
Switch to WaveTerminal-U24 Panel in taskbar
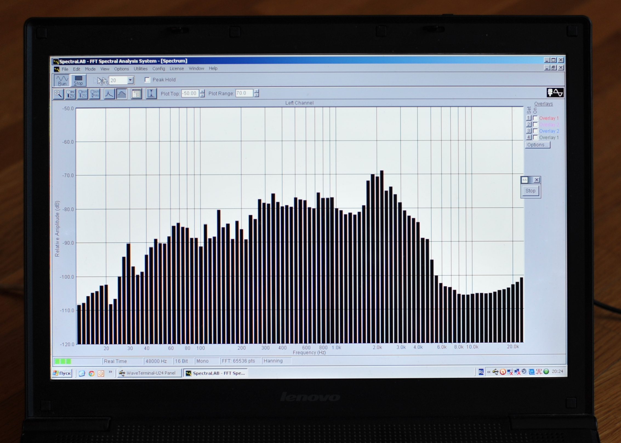click(x=149, y=373)
